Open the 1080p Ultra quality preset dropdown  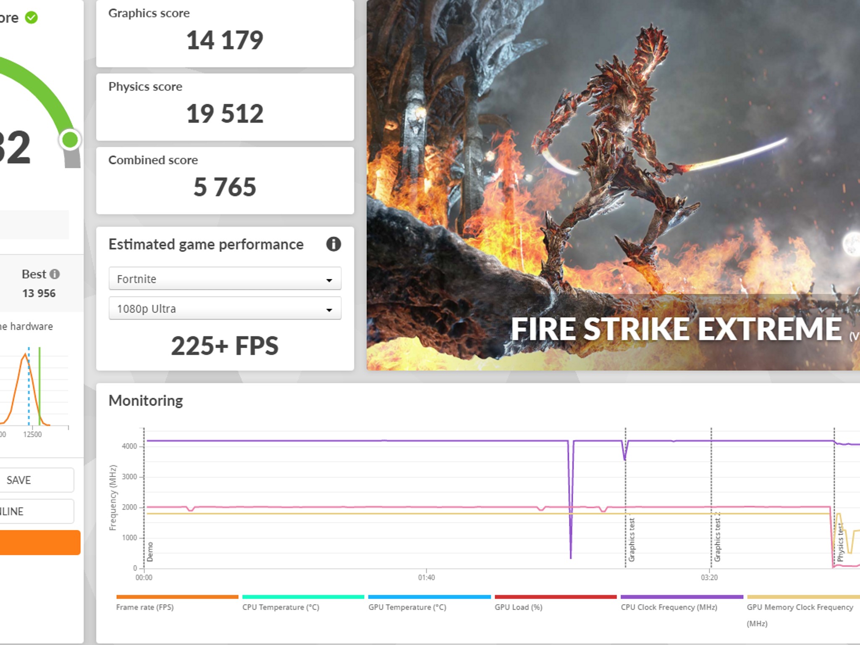point(225,308)
